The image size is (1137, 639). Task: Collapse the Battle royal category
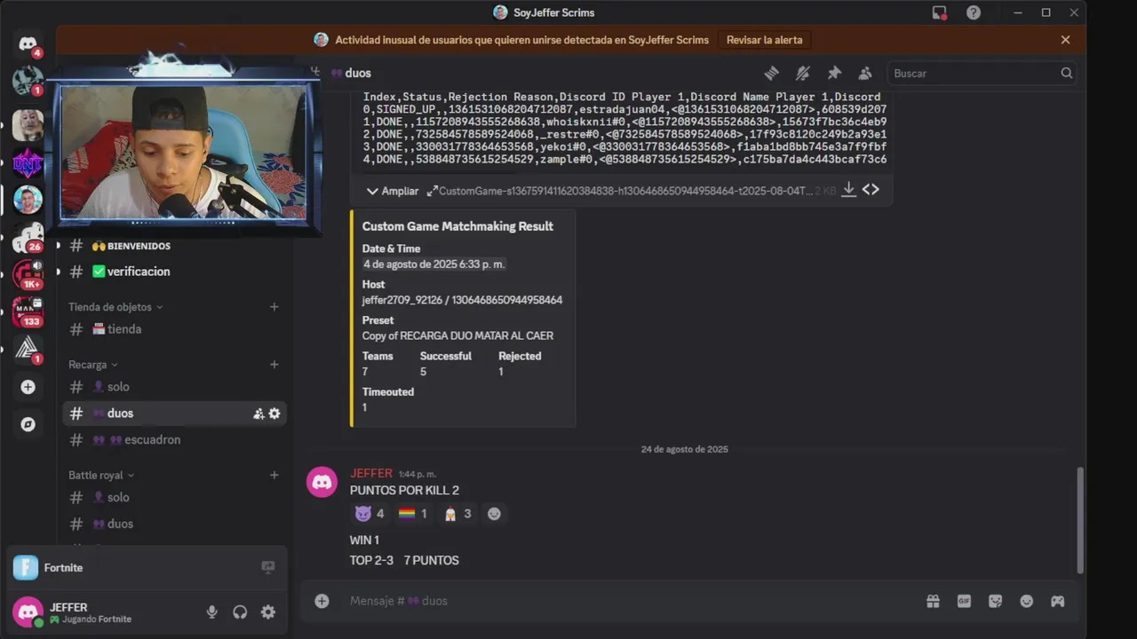101,476
